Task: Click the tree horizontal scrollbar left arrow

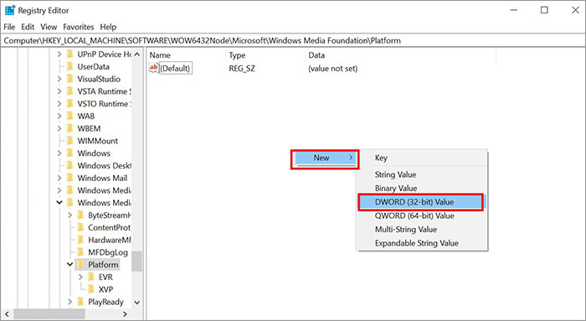Action: [7, 314]
